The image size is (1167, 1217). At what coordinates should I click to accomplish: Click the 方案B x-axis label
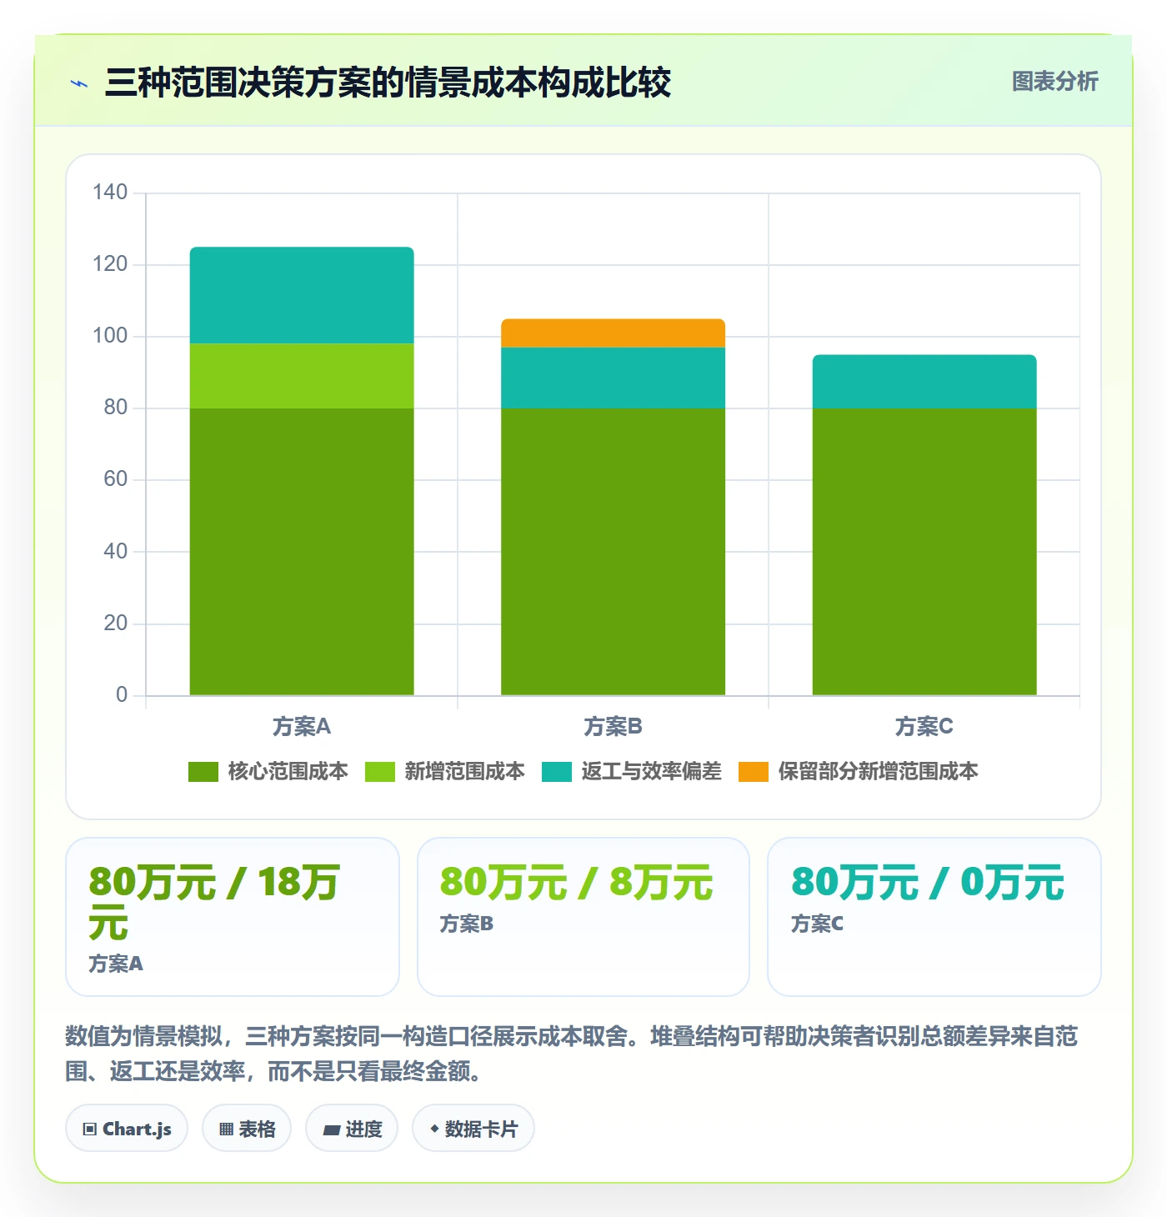pos(613,727)
